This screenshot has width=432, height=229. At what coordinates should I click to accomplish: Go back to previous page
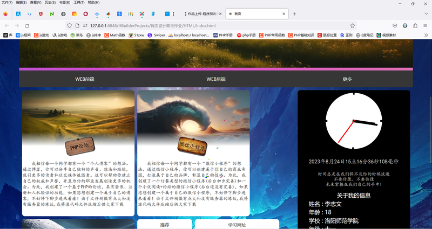coord(6,26)
